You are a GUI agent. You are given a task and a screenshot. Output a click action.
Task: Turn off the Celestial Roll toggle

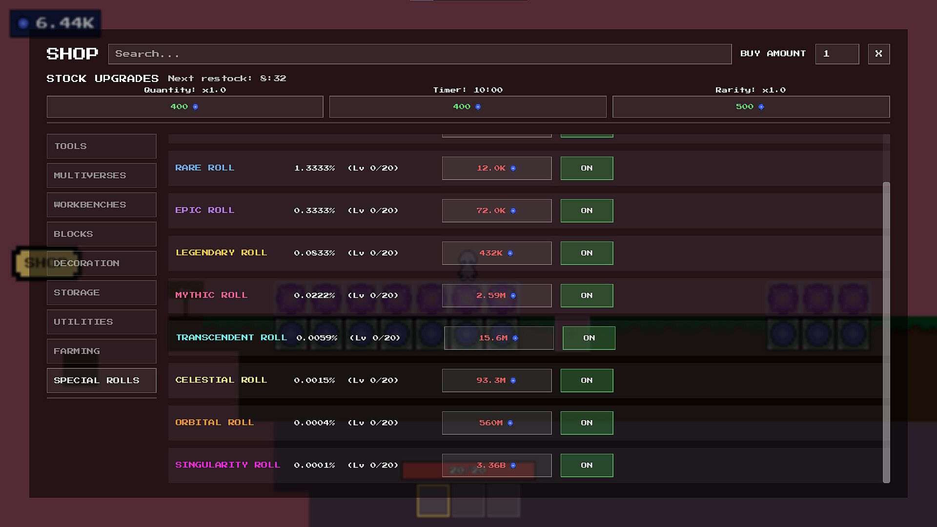coord(587,380)
